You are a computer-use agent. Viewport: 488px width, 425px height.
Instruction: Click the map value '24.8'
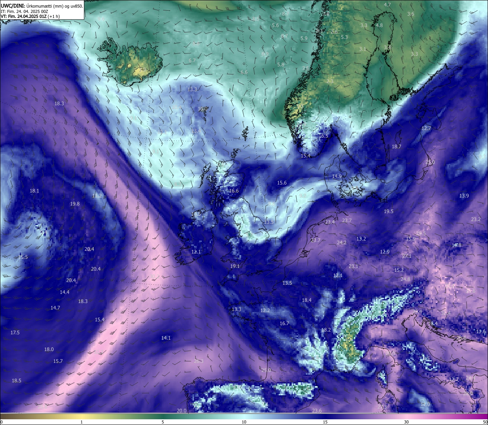click(x=405, y=279)
